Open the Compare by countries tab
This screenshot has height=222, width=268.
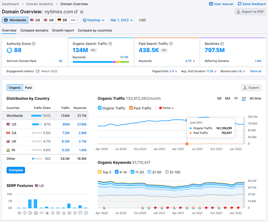(x=95, y=30)
